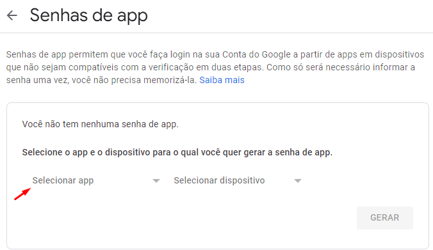This screenshot has width=433, height=250.
Task: Click the description's first line about Conta do Google
Action: pyautogui.click(x=215, y=54)
